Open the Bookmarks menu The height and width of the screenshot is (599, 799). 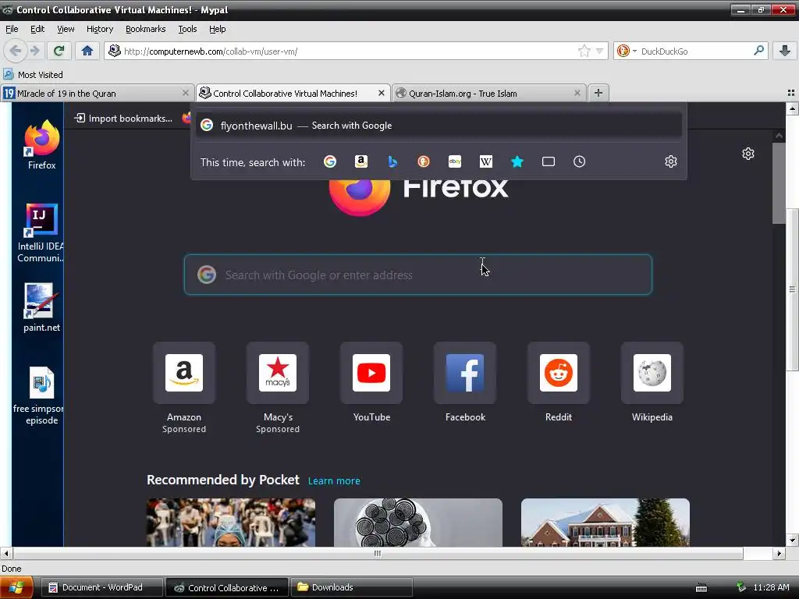pos(146,29)
